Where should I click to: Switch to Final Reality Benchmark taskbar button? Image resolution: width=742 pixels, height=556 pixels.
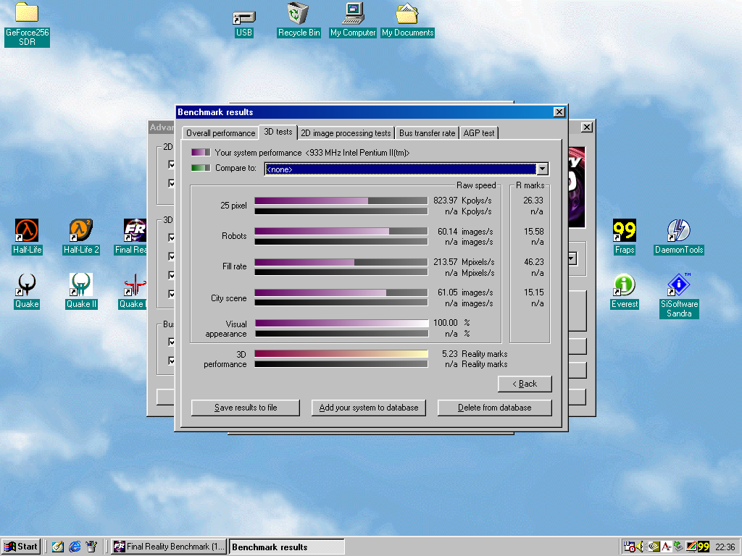tap(168, 547)
